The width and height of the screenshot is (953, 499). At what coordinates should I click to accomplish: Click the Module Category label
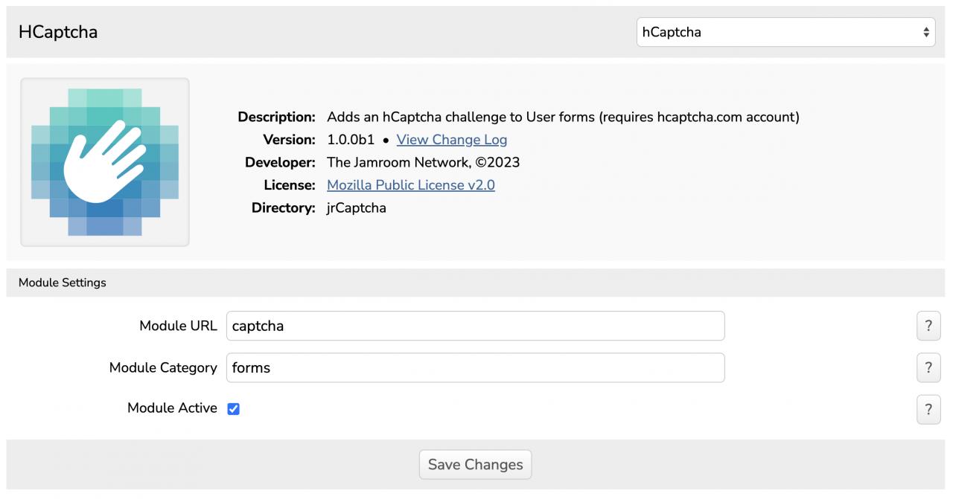click(163, 367)
